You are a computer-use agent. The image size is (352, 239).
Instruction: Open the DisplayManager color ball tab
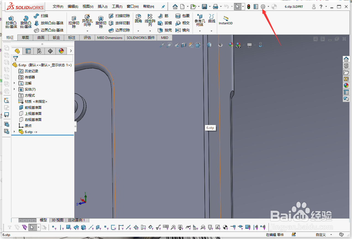point(61,51)
